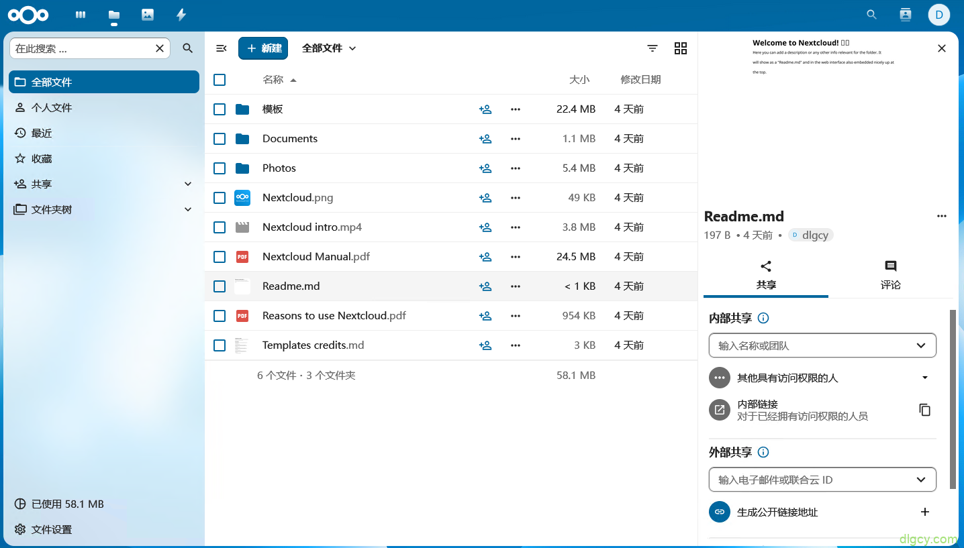This screenshot has height=548, width=964.
Task: Open actions menu for Photos folder
Action: [x=516, y=168]
